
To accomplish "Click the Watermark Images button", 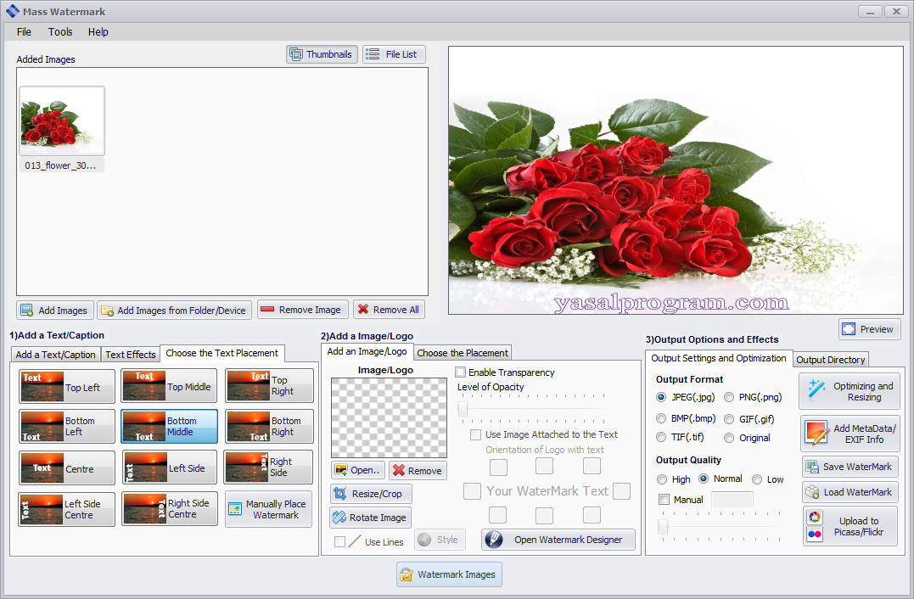I will pyautogui.click(x=449, y=574).
